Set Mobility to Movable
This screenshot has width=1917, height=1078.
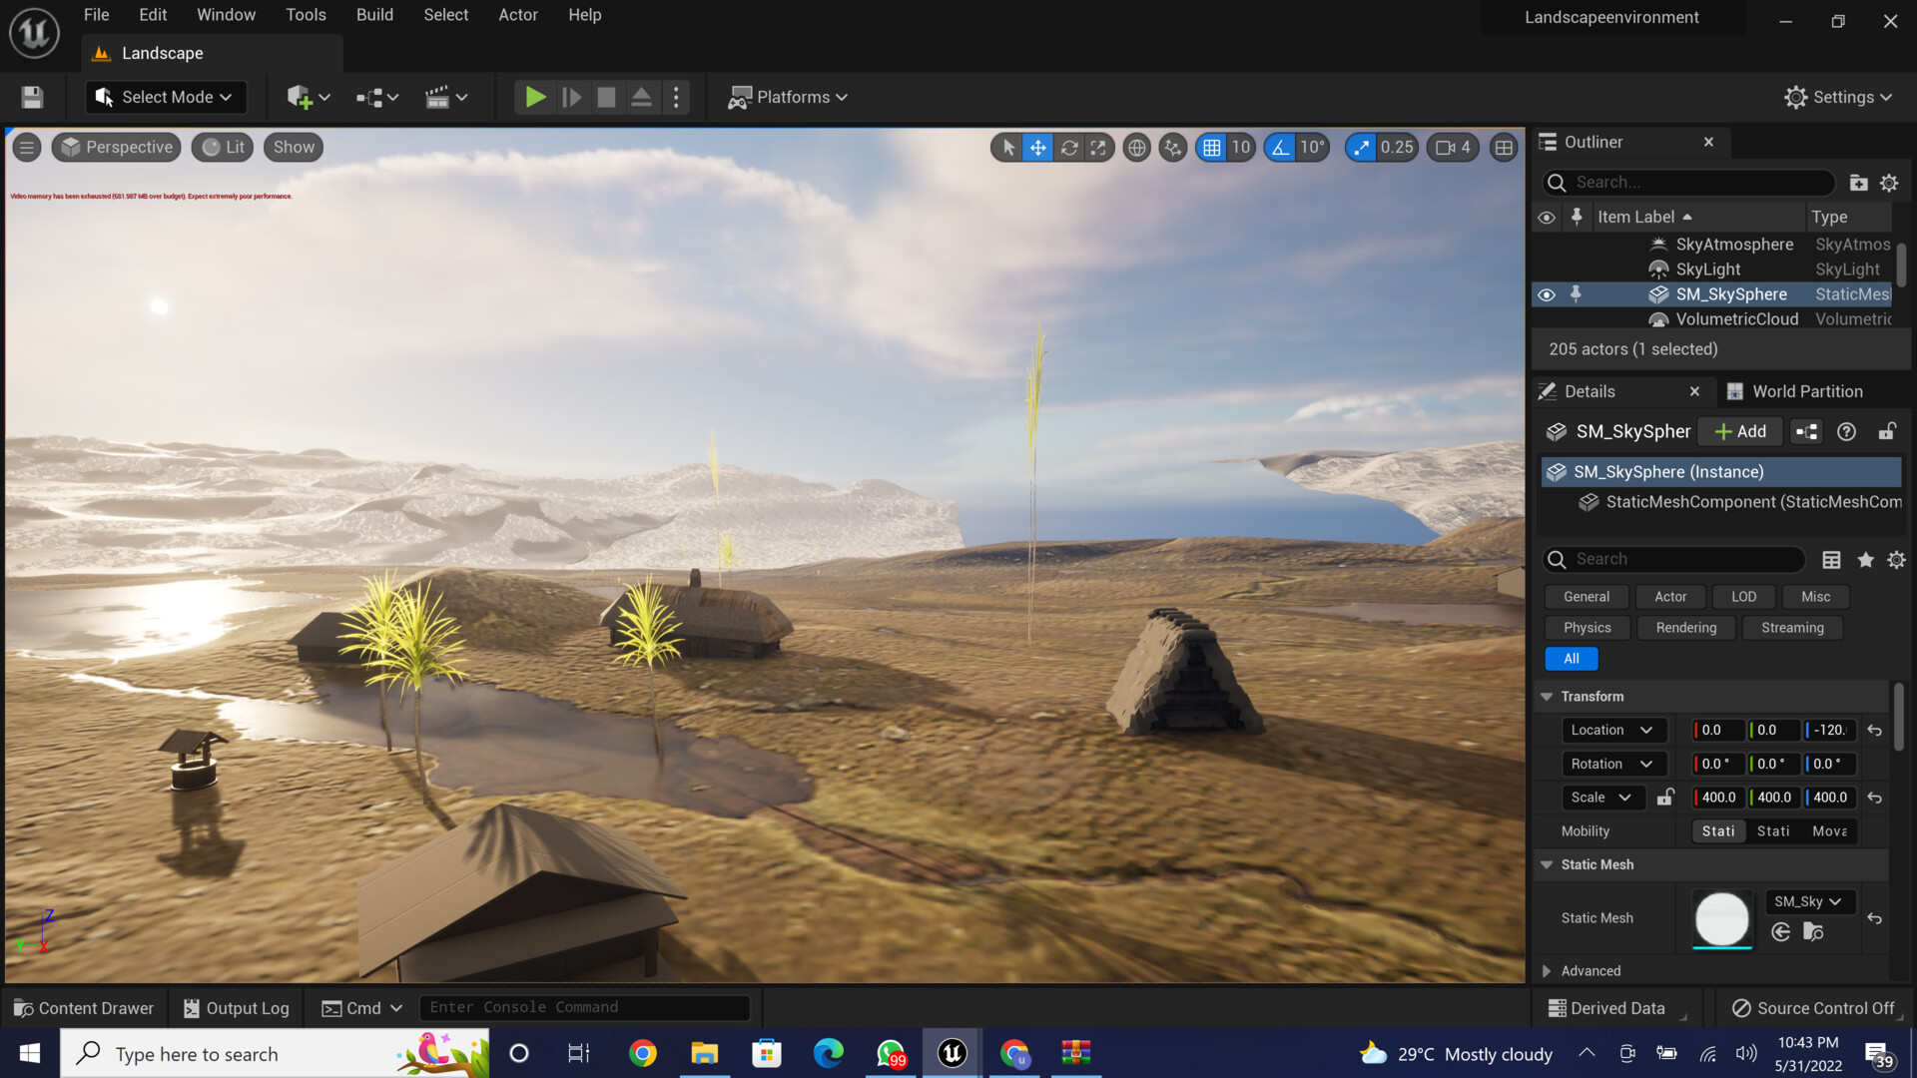coord(1830,830)
